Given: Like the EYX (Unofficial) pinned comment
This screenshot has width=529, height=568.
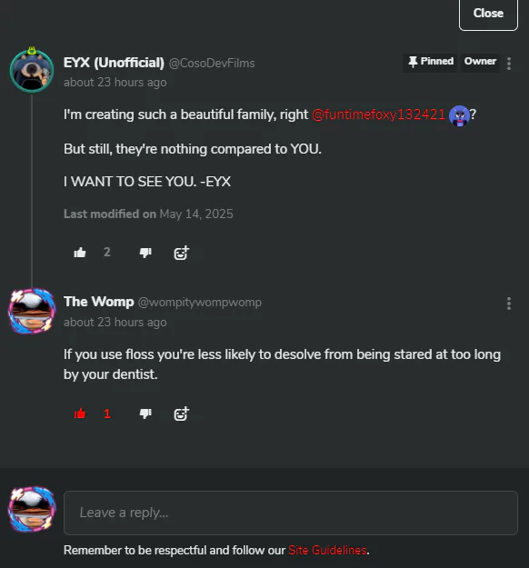Looking at the screenshot, I should (x=80, y=253).
